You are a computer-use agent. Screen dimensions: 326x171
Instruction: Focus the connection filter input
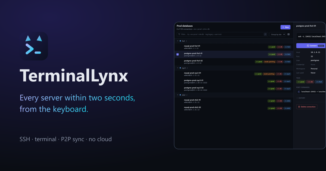coord(222,34)
